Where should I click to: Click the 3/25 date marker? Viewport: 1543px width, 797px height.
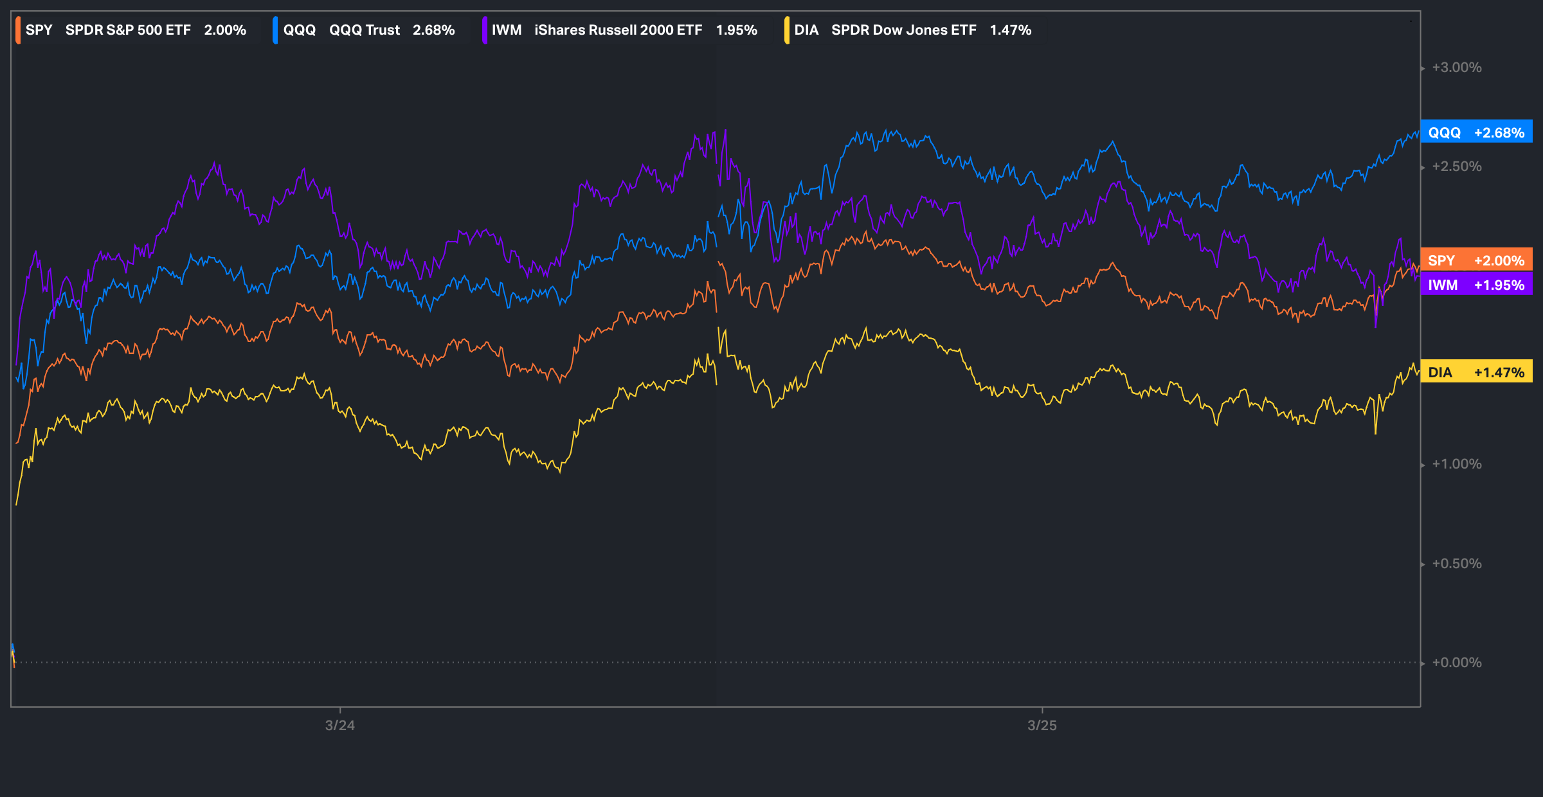(x=1042, y=725)
